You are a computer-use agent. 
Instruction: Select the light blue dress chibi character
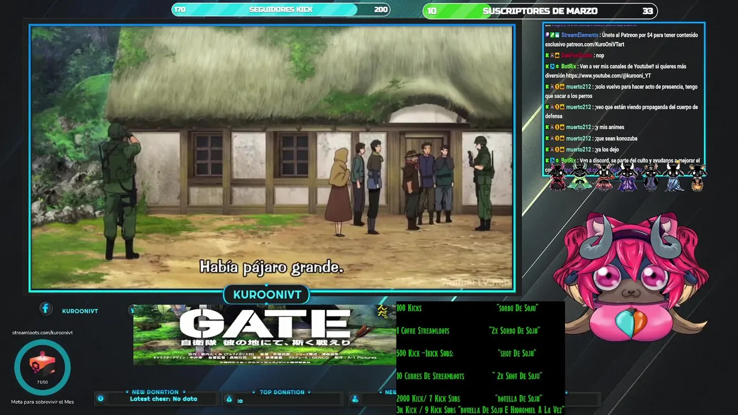click(x=674, y=178)
